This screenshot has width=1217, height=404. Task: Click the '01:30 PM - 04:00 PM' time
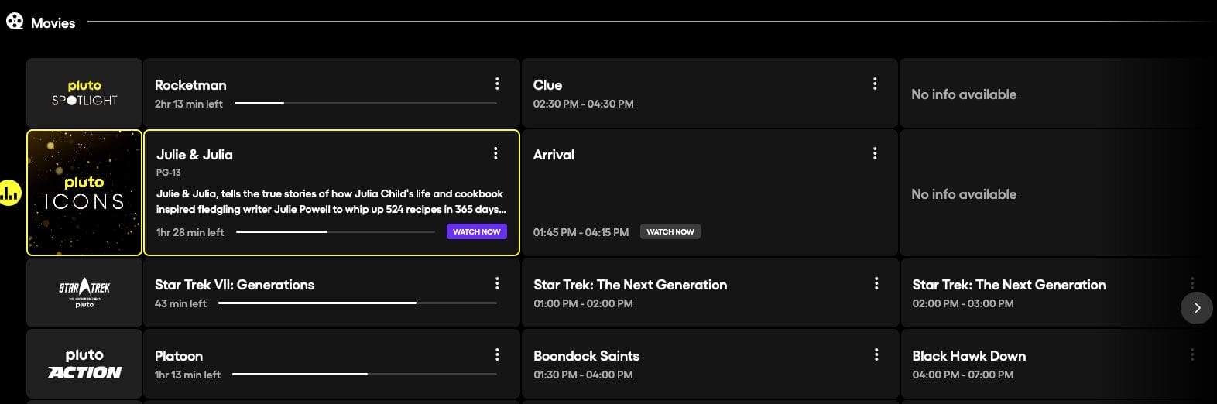click(x=583, y=375)
